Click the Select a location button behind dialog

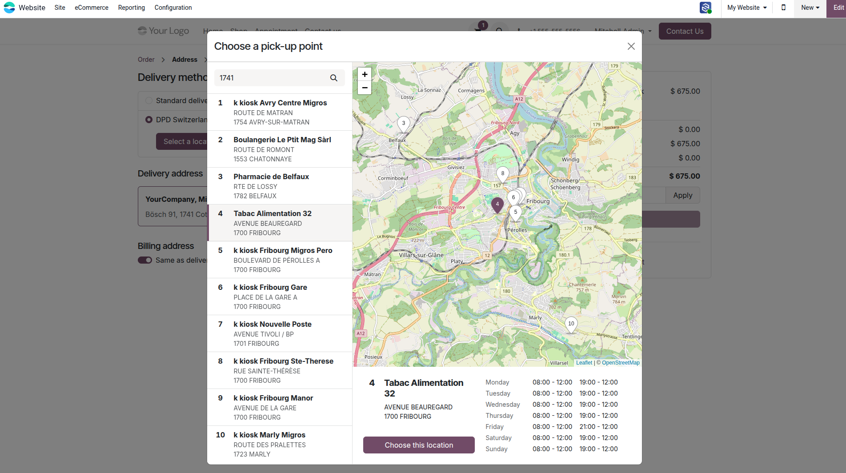coord(182,141)
